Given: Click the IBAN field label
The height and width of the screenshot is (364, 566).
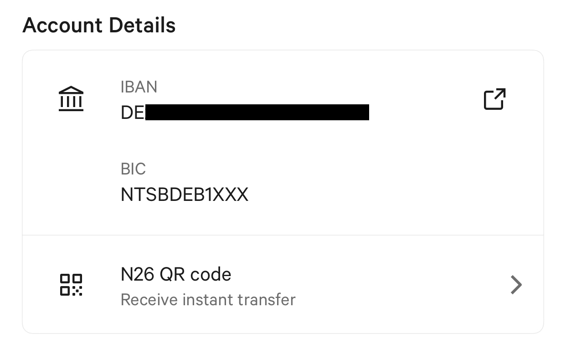Looking at the screenshot, I should 139,87.
